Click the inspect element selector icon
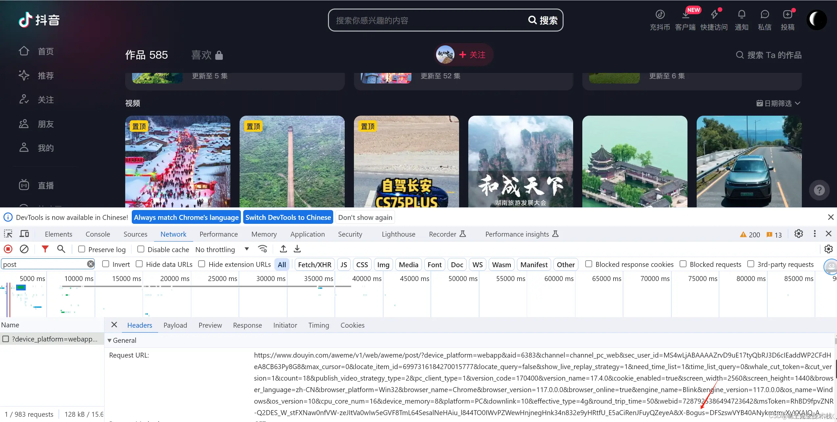Screen dimensions: 837x422 [x=8, y=234]
